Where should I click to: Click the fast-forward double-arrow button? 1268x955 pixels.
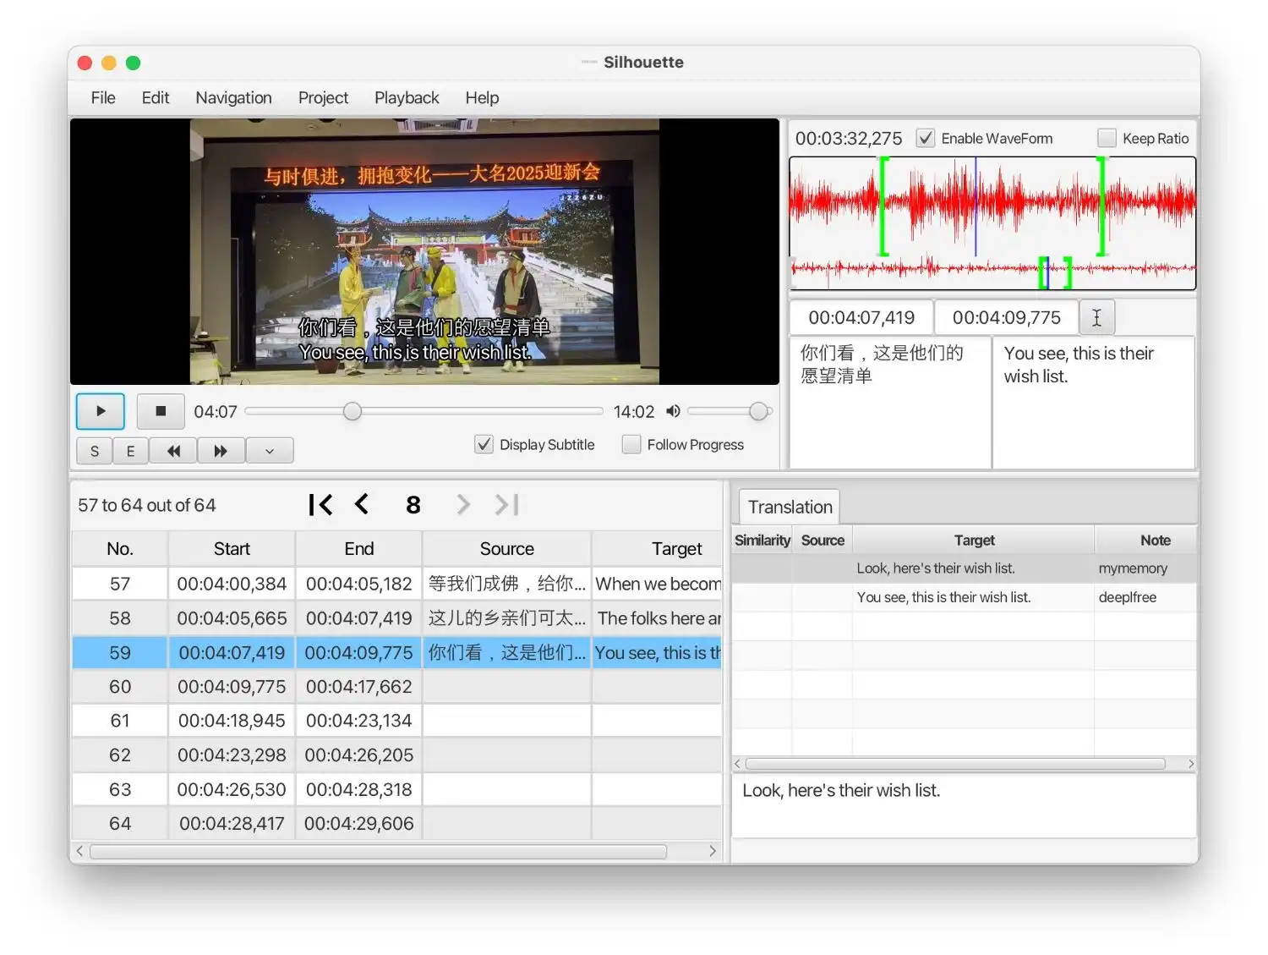point(221,451)
